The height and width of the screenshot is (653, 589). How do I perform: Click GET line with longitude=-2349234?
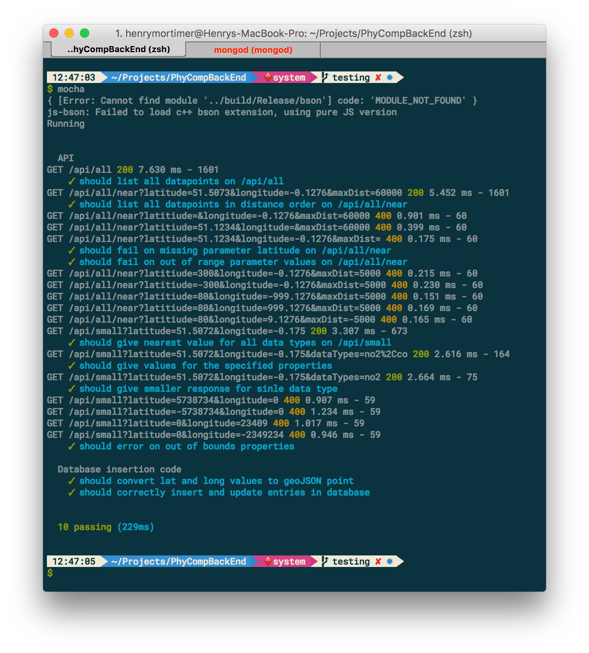coord(214,435)
